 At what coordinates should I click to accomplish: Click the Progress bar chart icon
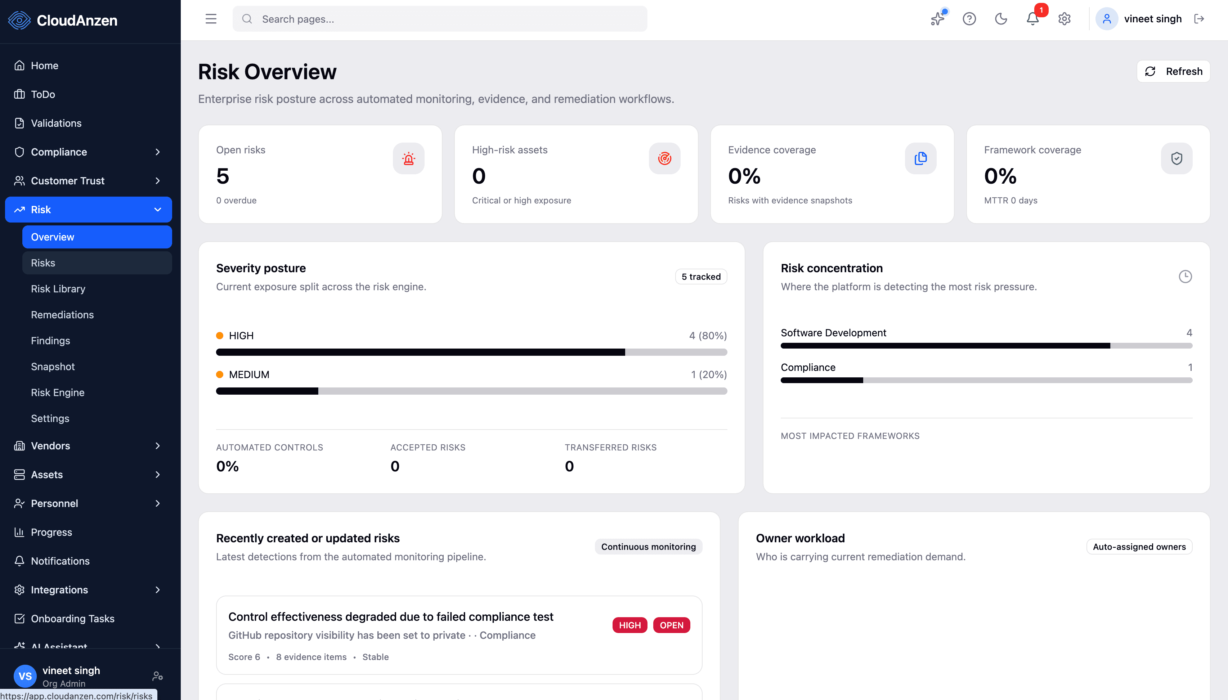[x=19, y=532]
